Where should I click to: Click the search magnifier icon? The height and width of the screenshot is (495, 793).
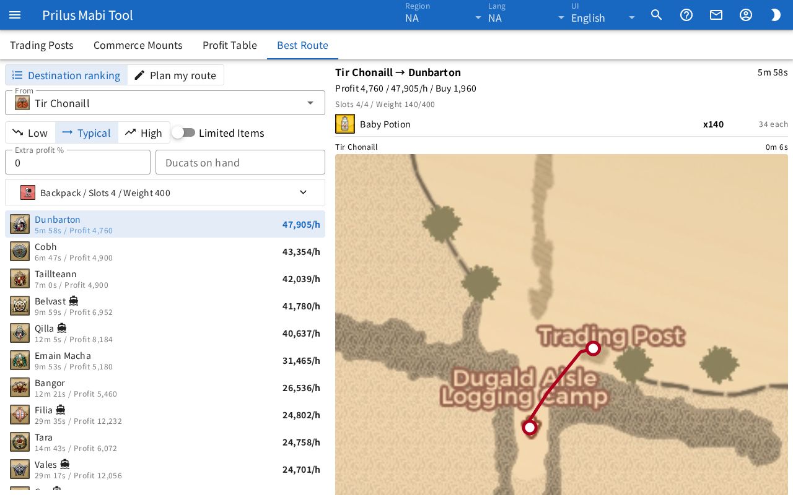pos(657,15)
